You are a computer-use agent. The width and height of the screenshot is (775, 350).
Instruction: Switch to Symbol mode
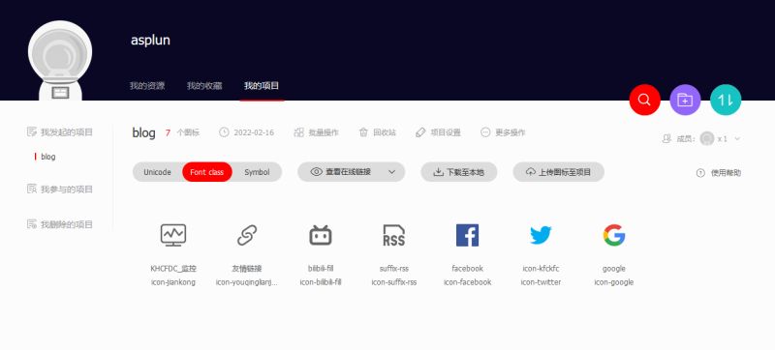point(257,172)
